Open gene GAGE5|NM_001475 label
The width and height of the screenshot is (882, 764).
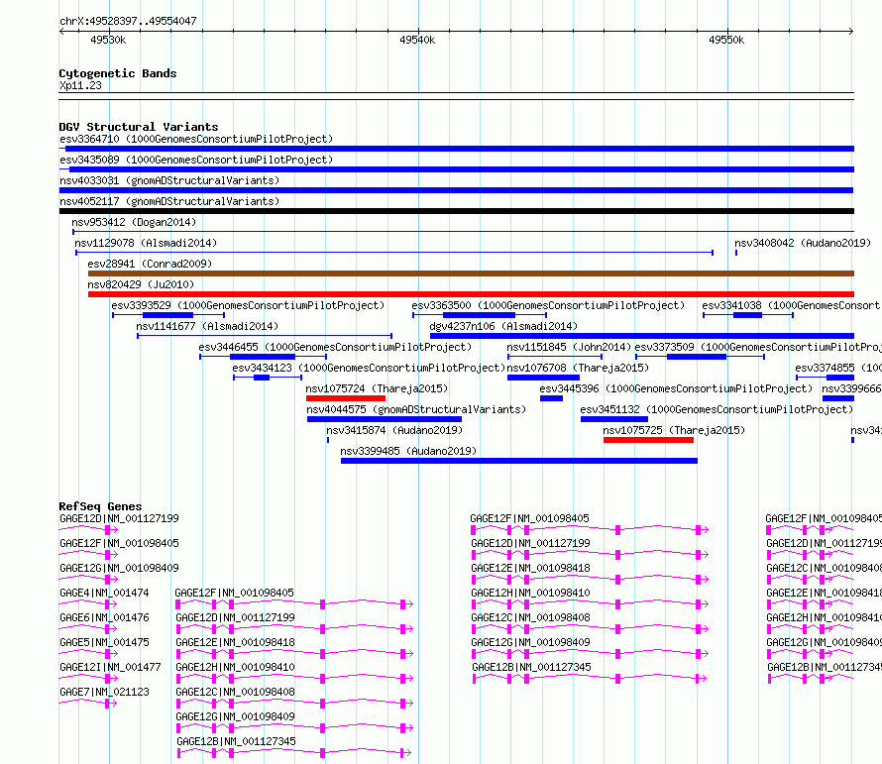pyautogui.click(x=104, y=642)
